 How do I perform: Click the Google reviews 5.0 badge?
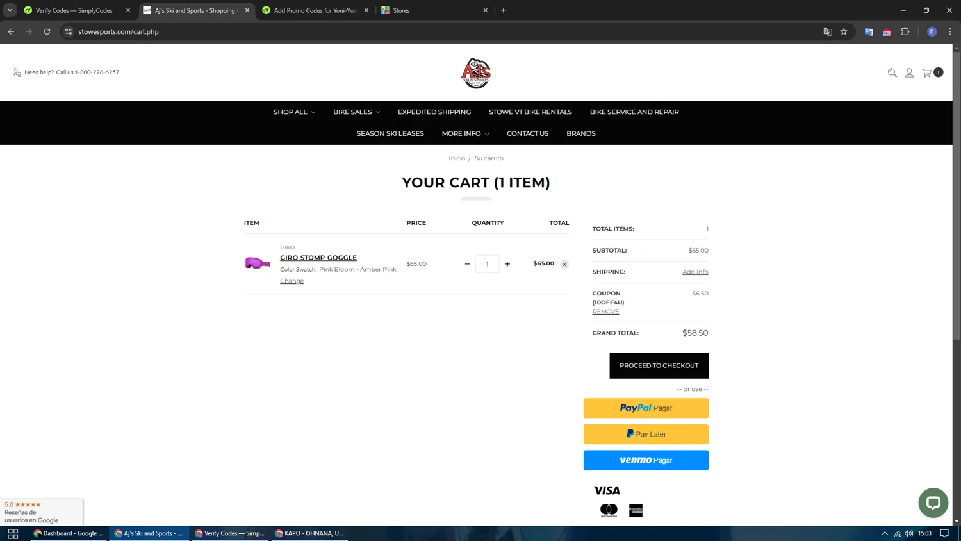pos(41,512)
